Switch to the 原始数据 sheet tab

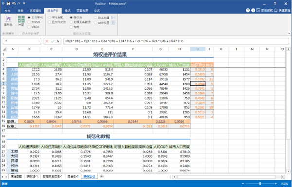point(16,176)
